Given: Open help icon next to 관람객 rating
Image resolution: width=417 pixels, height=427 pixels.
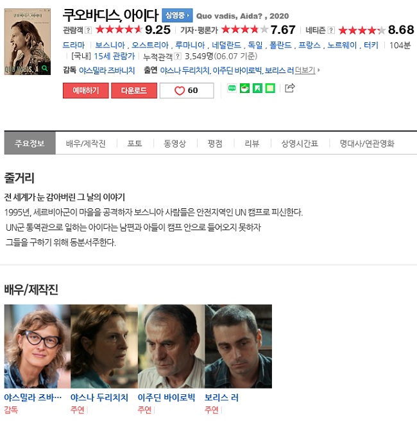Looking at the screenshot, I should point(88,30).
